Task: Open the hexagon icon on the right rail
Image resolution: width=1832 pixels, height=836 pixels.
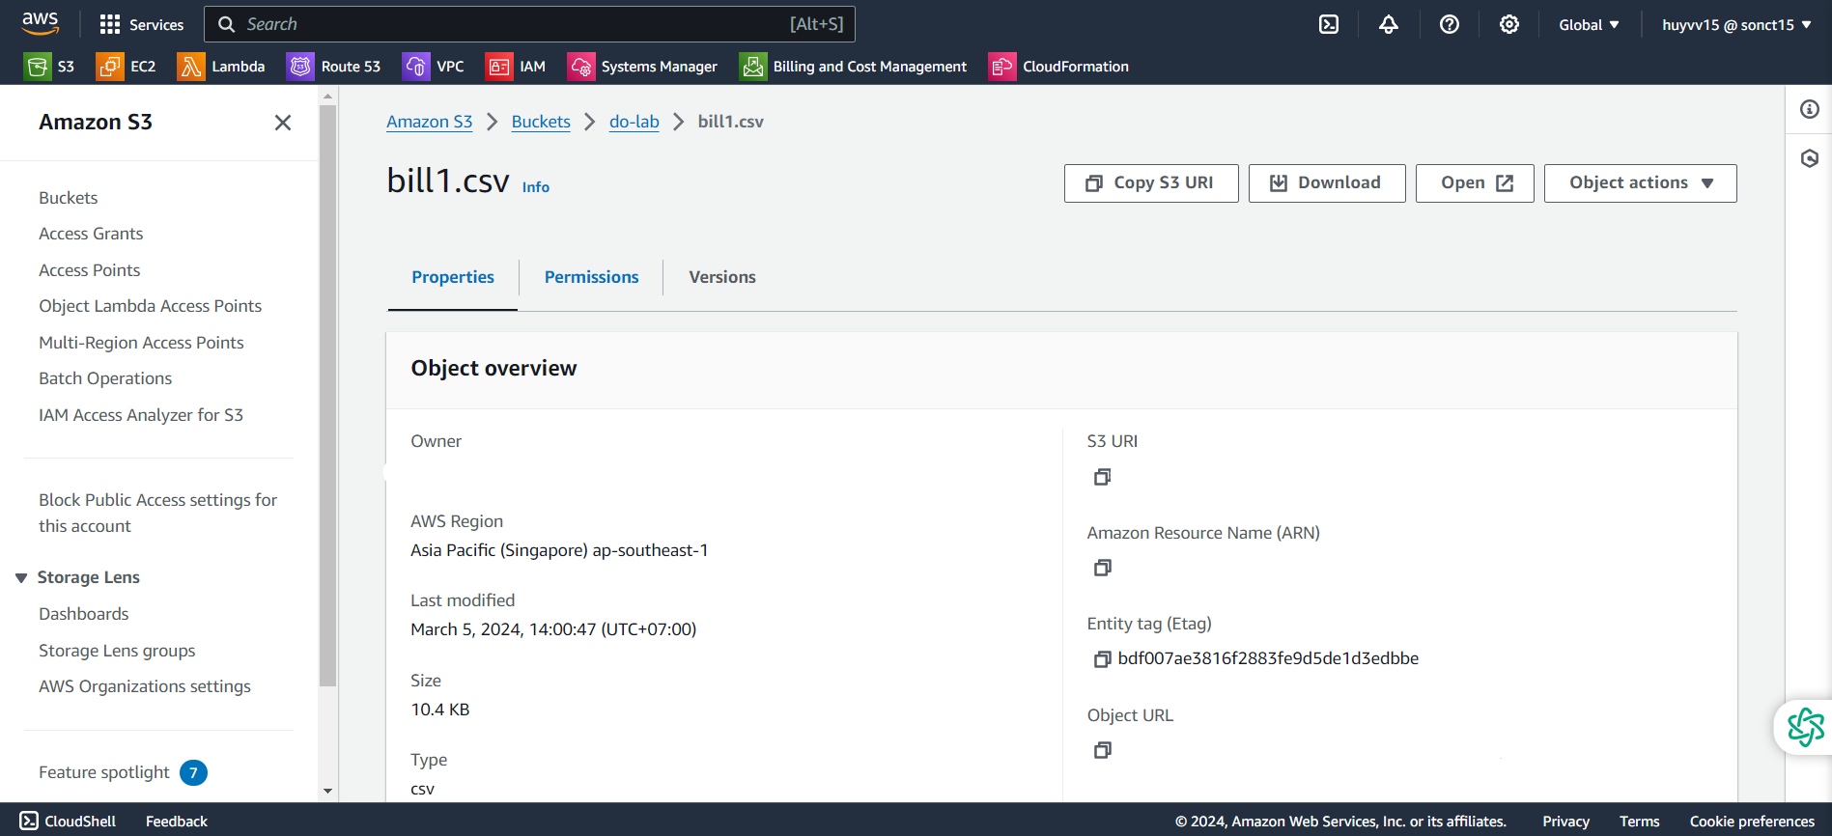Action: pos(1810,158)
